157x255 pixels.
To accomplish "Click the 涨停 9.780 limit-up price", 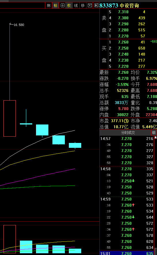I will pyautogui.click(x=123, y=109).
